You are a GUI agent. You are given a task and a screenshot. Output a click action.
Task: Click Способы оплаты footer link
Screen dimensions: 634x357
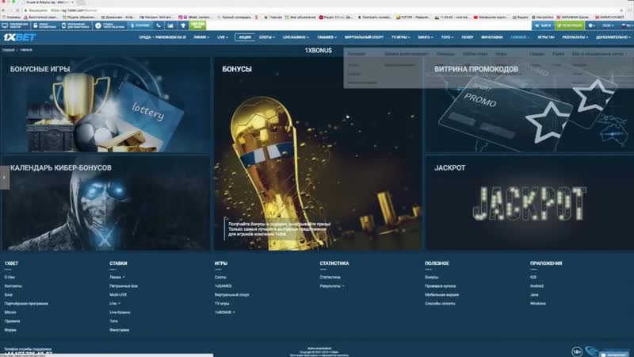tap(440, 304)
